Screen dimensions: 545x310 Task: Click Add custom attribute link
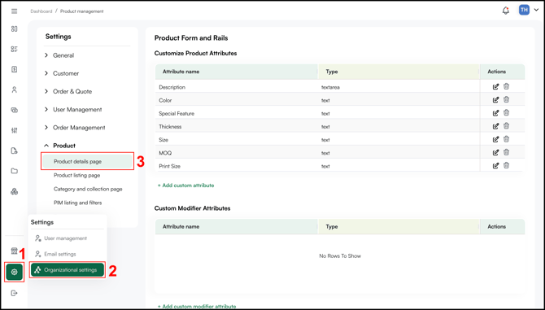(186, 186)
